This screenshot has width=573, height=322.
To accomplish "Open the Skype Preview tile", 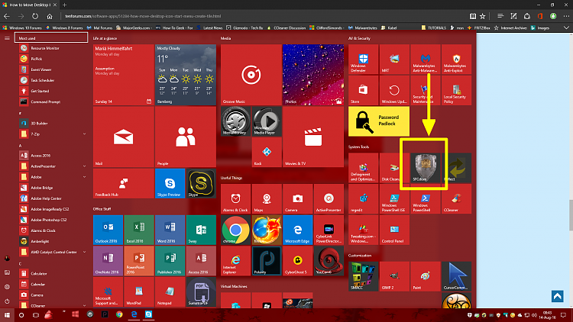I will pos(170,184).
